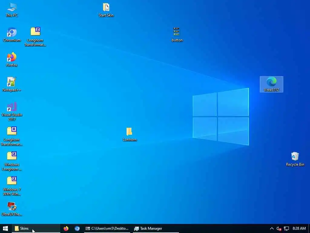Open the Windows Start button

point(5,228)
